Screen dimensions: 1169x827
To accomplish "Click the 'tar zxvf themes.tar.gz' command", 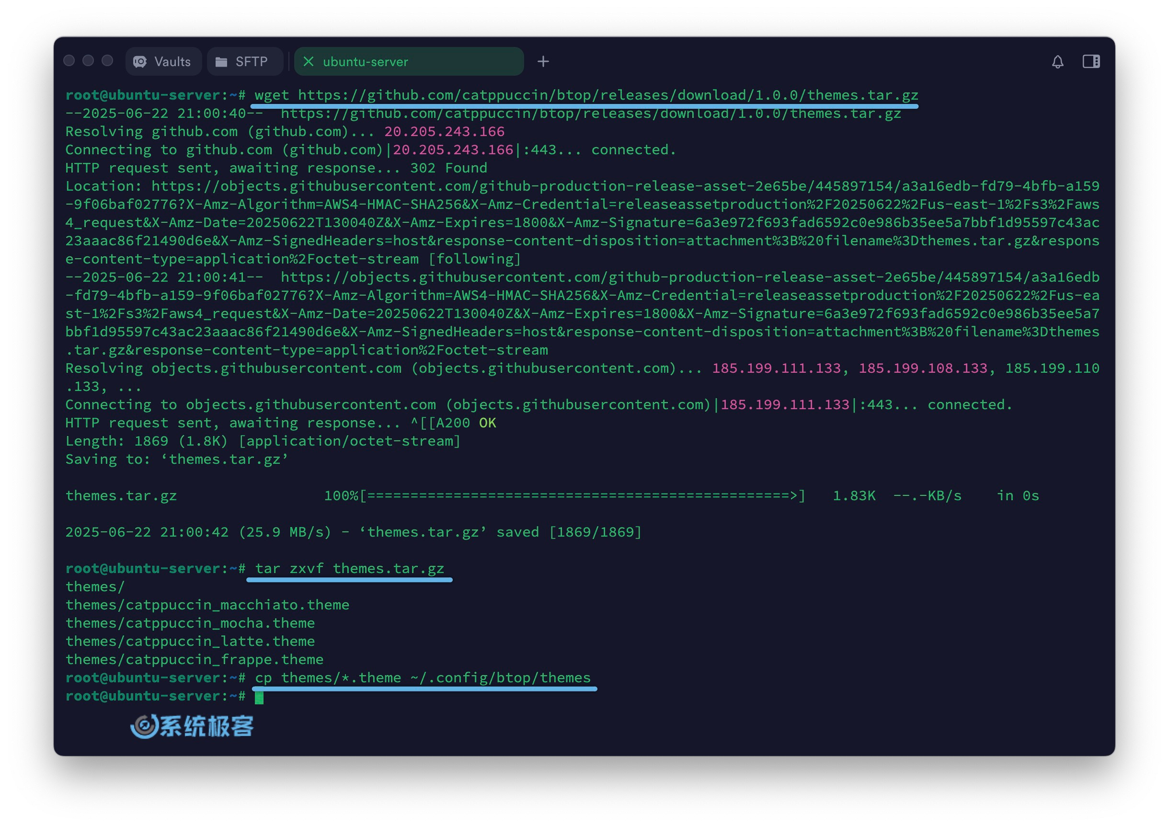I will pyautogui.click(x=349, y=568).
